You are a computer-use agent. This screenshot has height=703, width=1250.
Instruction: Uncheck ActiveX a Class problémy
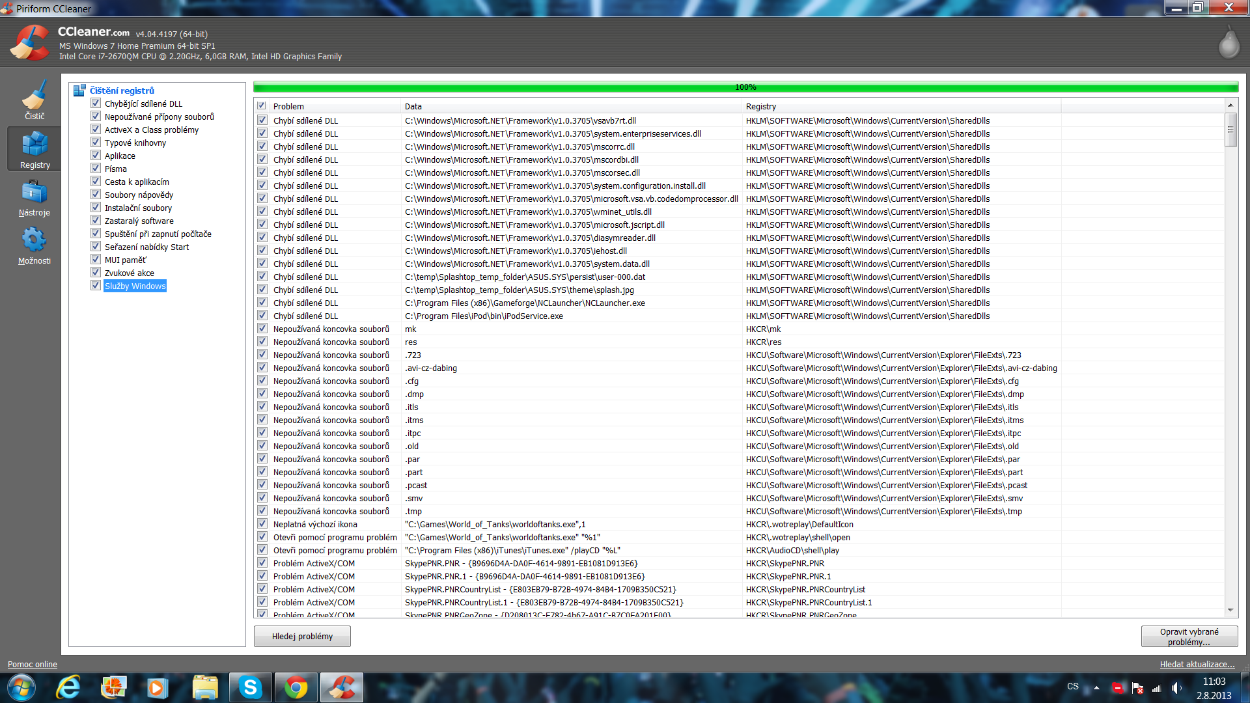click(x=96, y=130)
